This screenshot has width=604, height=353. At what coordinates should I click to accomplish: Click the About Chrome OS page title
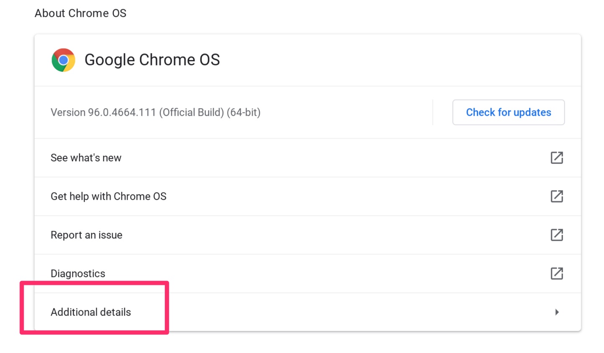(x=81, y=13)
